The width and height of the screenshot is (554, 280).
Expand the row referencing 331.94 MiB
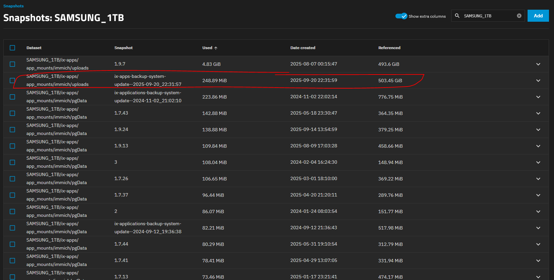click(x=538, y=261)
